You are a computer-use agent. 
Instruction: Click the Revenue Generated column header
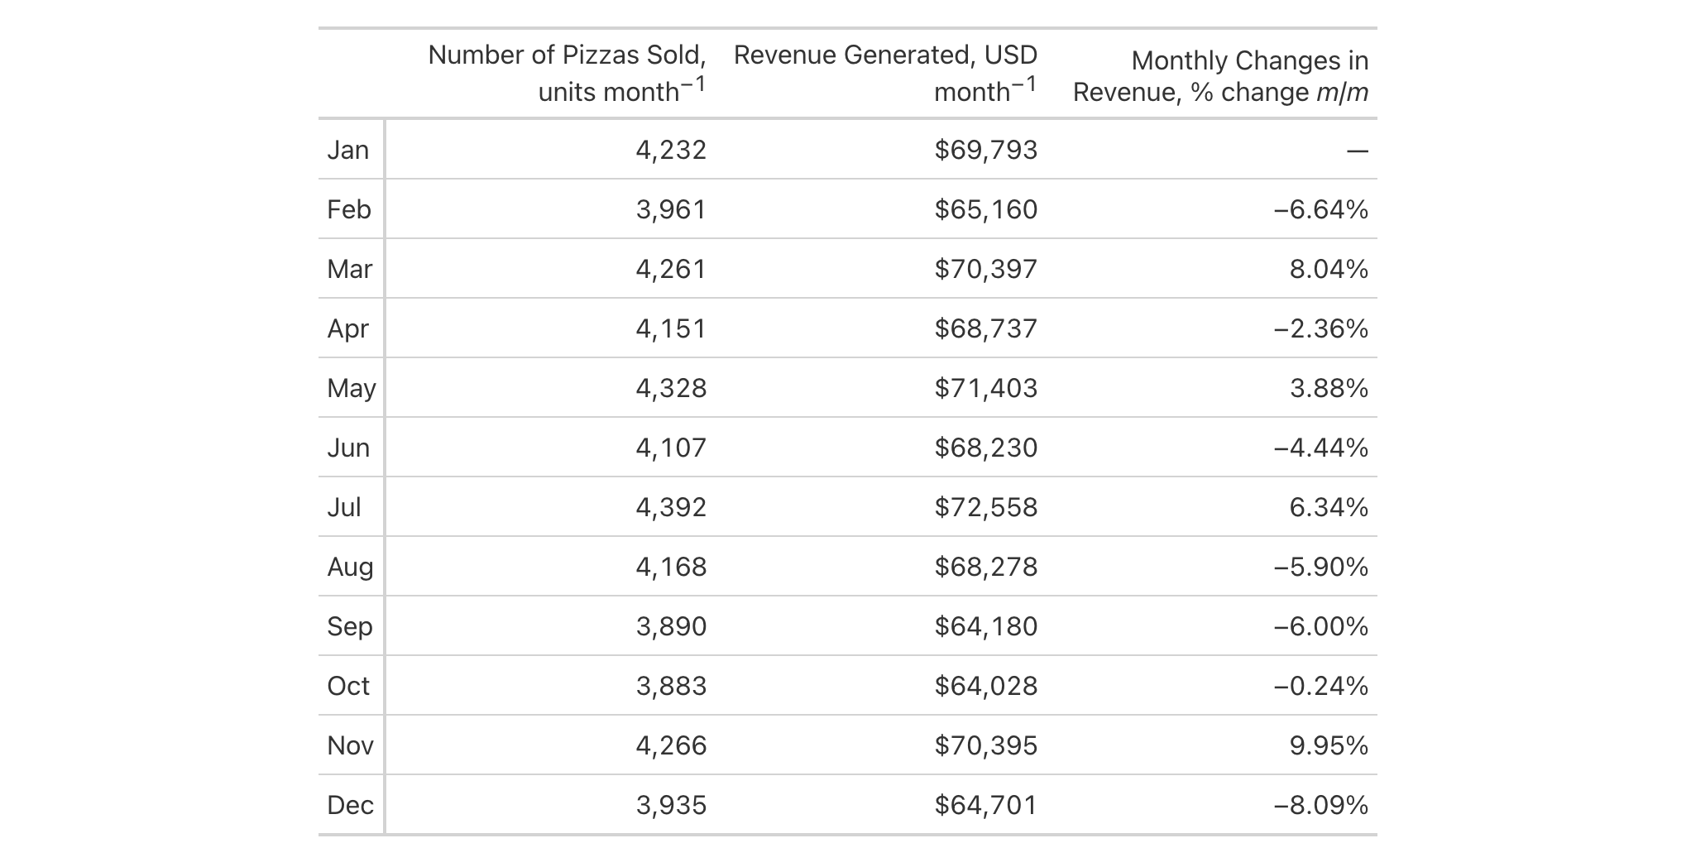click(885, 73)
